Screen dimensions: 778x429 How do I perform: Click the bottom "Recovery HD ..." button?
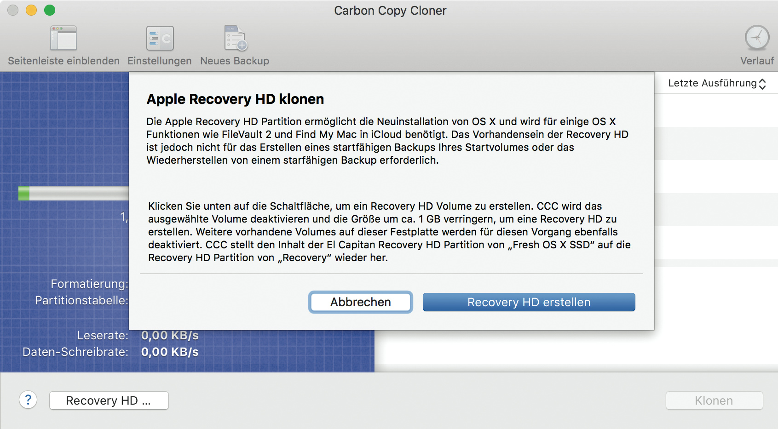pos(109,400)
